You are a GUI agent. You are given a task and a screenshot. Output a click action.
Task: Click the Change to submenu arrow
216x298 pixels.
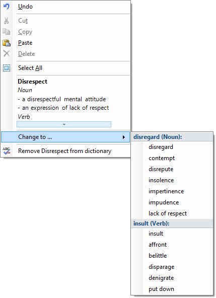tap(124, 137)
